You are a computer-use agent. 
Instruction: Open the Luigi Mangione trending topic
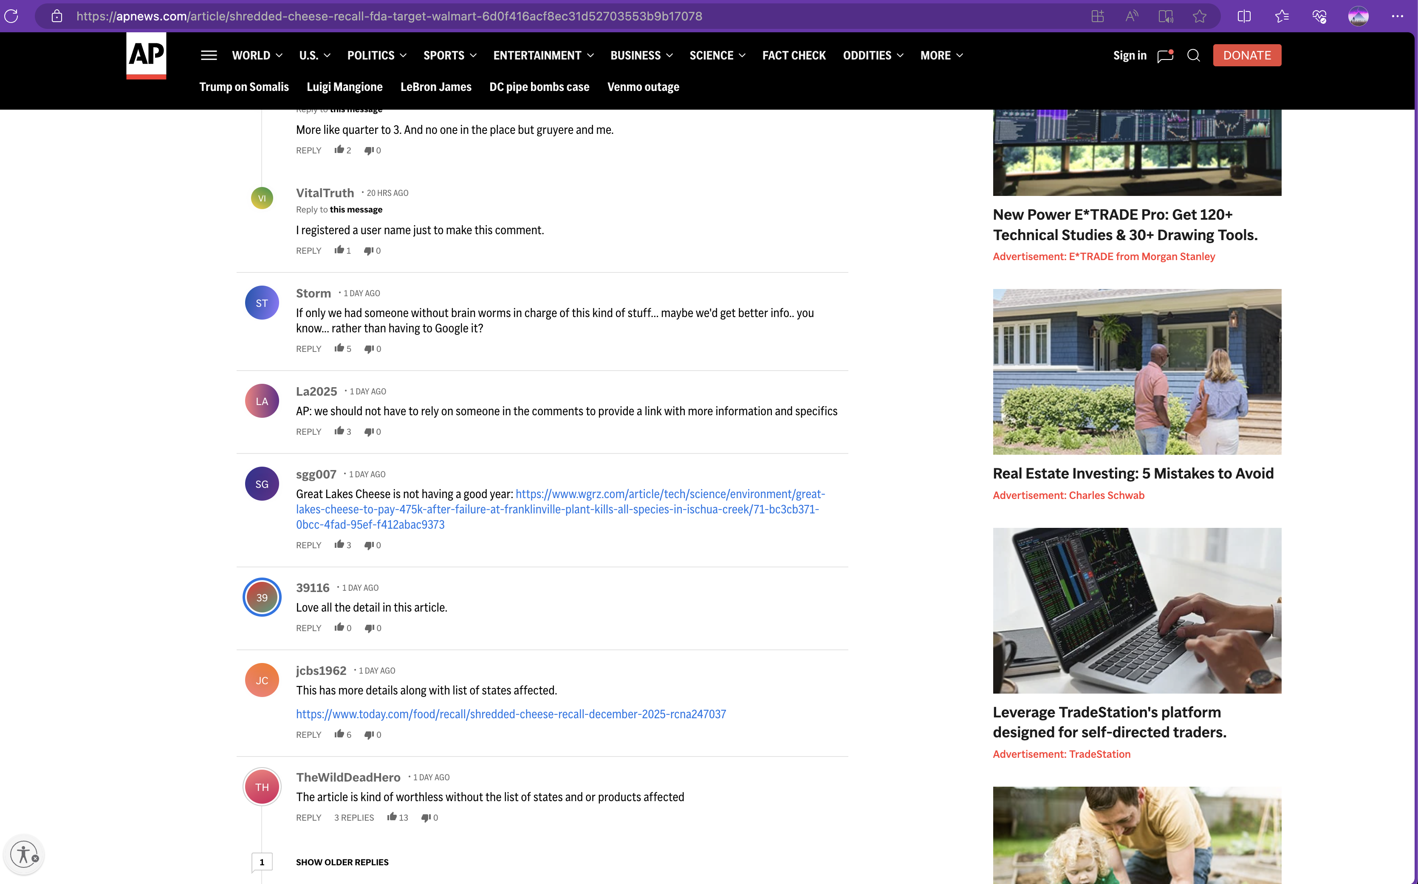click(344, 87)
